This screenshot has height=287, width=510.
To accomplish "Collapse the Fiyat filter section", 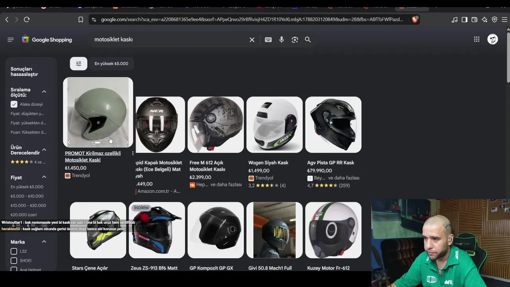I will point(44,177).
